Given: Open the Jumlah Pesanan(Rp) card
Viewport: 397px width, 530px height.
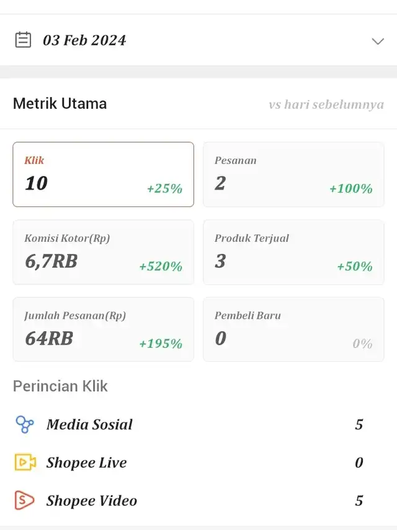Looking at the screenshot, I should (x=104, y=329).
